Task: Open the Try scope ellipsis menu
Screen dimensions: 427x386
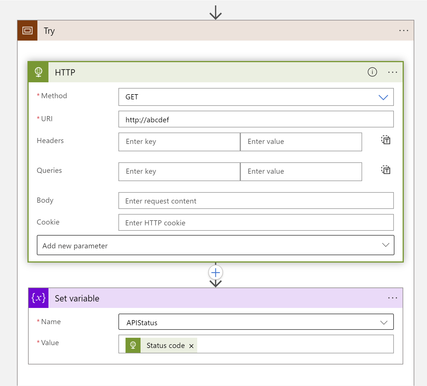Action: [403, 30]
